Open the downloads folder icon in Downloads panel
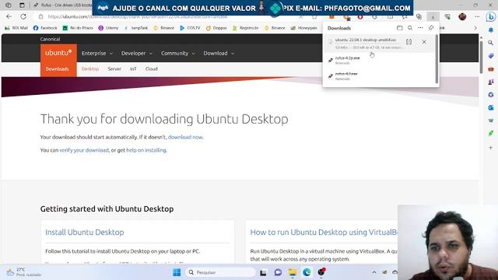The height and width of the screenshot is (280, 498). tap(399, 28)
